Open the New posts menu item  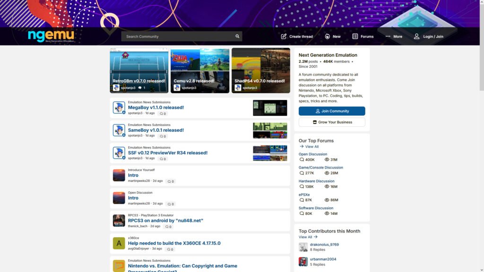pyautogui.click(x=332, y=36)
